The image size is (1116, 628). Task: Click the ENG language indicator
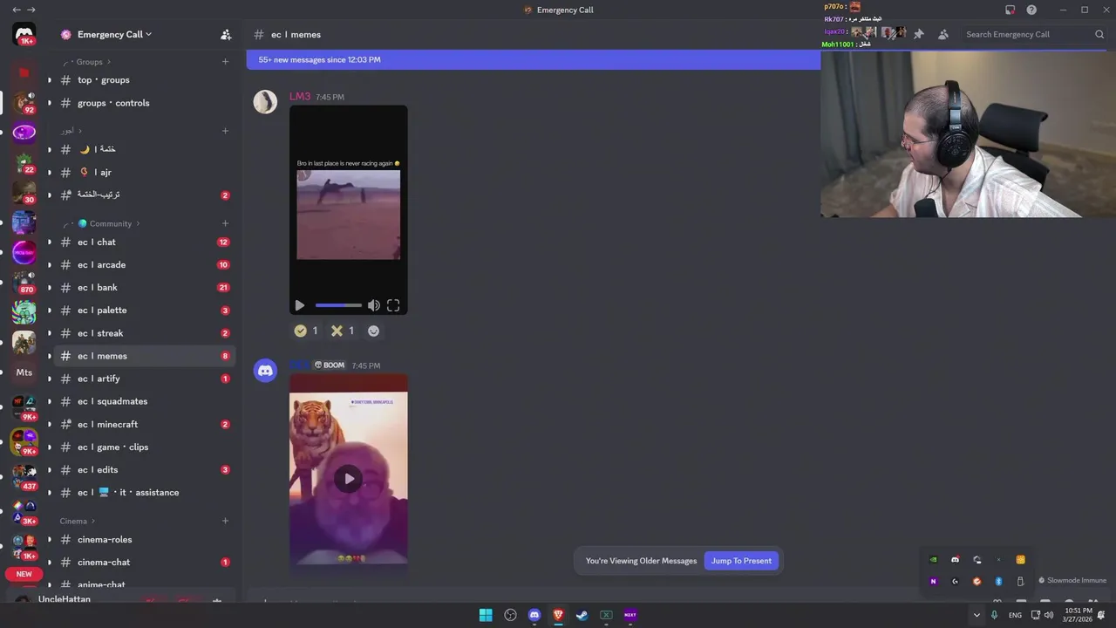pyautogui.click(x=1015, y=615)
